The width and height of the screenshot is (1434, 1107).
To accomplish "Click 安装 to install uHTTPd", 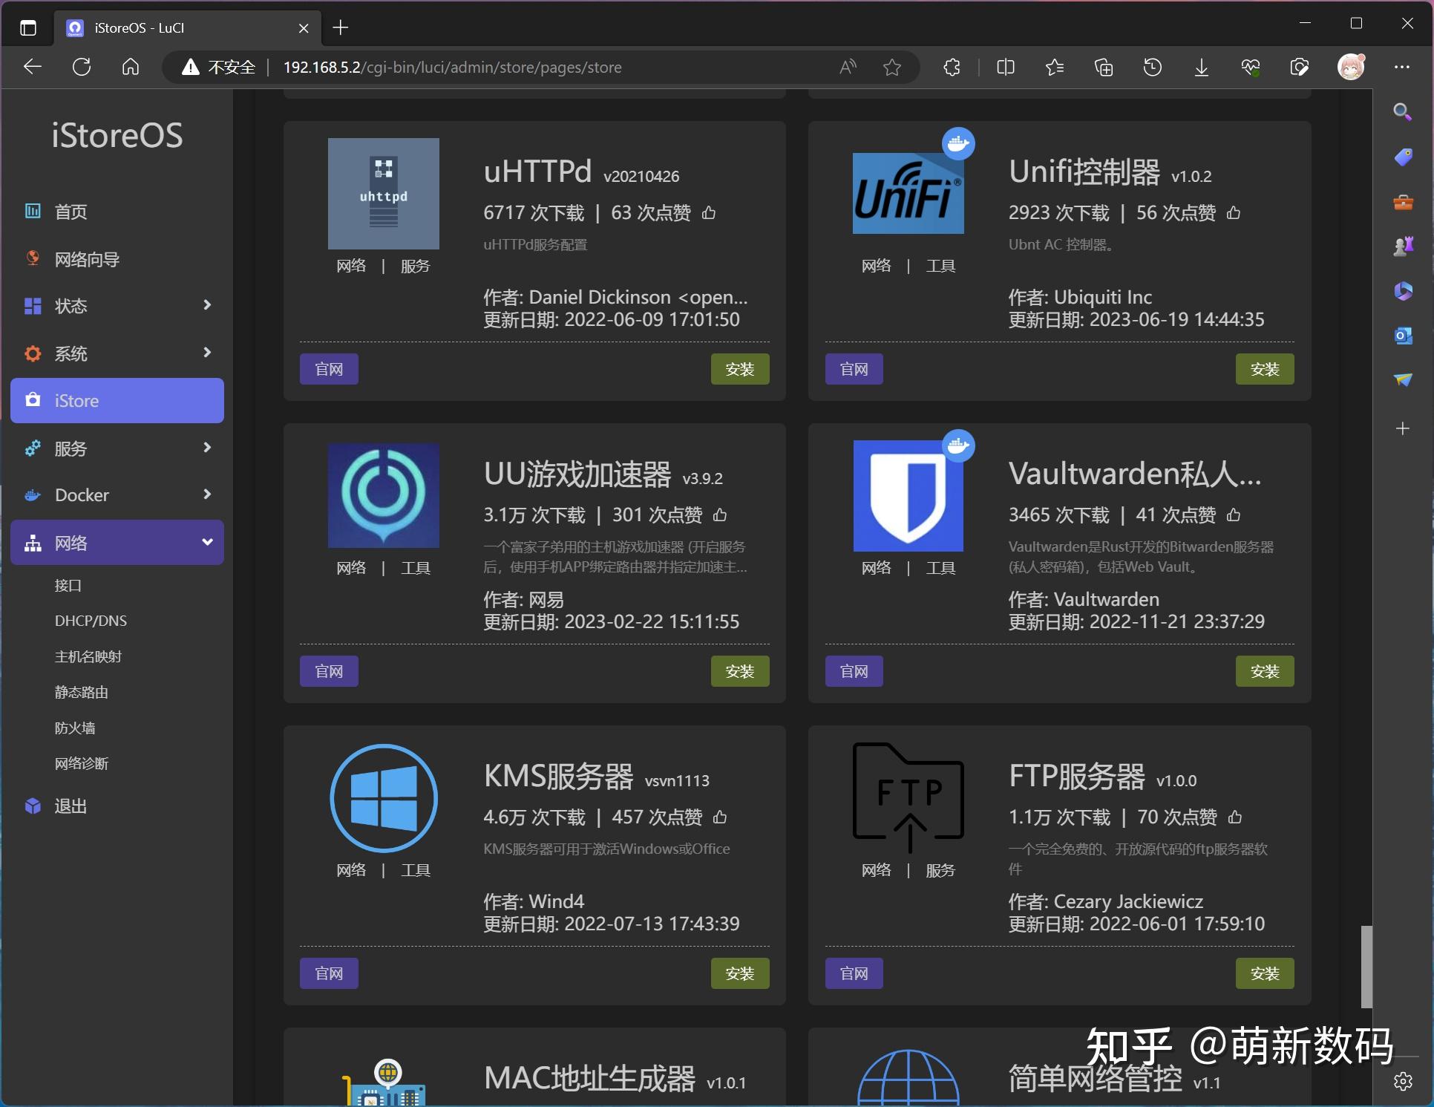I will point(739,369).
